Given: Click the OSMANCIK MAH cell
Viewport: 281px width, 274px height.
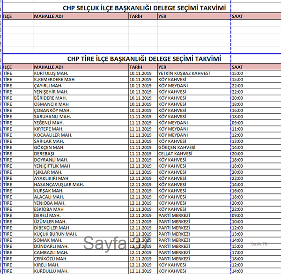Looking at the screenshot, I should [x=81, y=104].
